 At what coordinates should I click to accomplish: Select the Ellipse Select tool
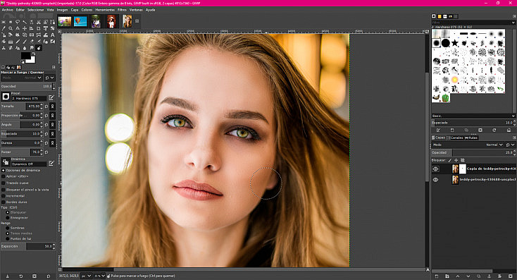click(x=11, y=22)
